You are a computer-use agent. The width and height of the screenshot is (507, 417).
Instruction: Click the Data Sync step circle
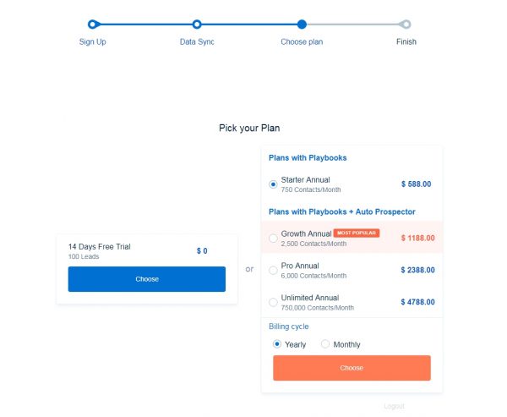197,25
